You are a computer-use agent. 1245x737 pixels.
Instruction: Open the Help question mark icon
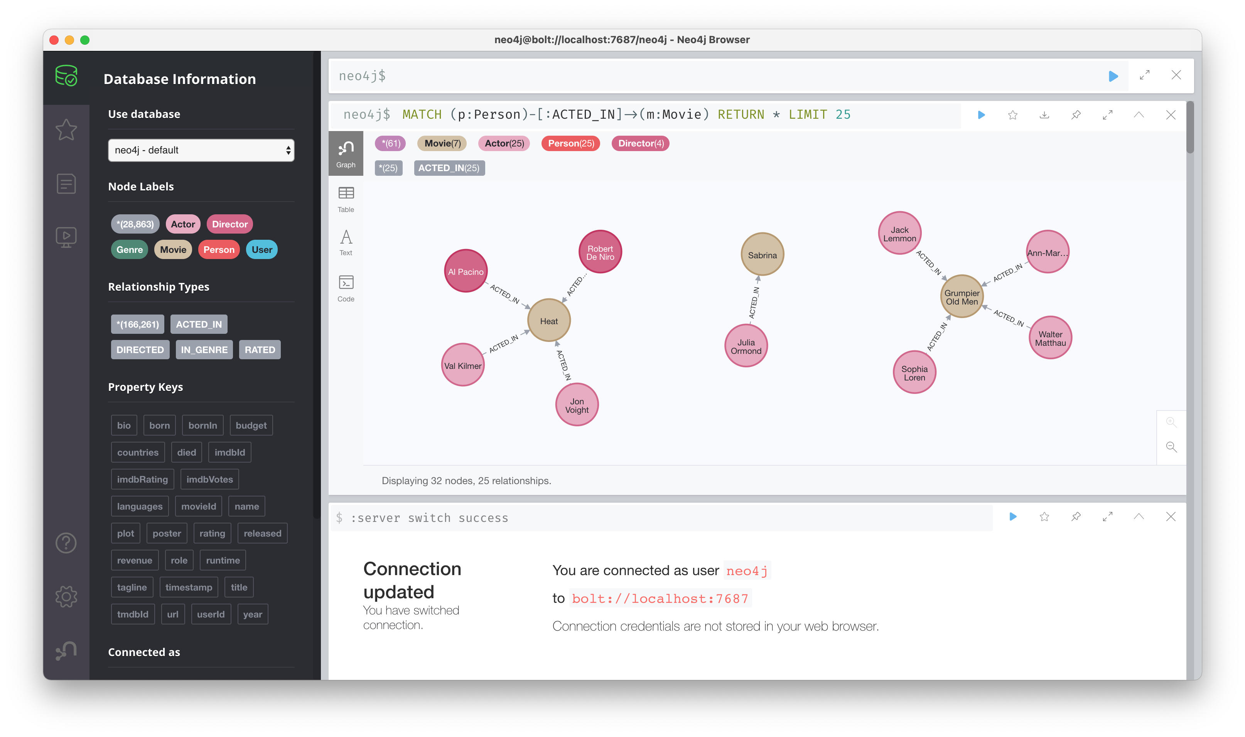click(x=66, y=543)
